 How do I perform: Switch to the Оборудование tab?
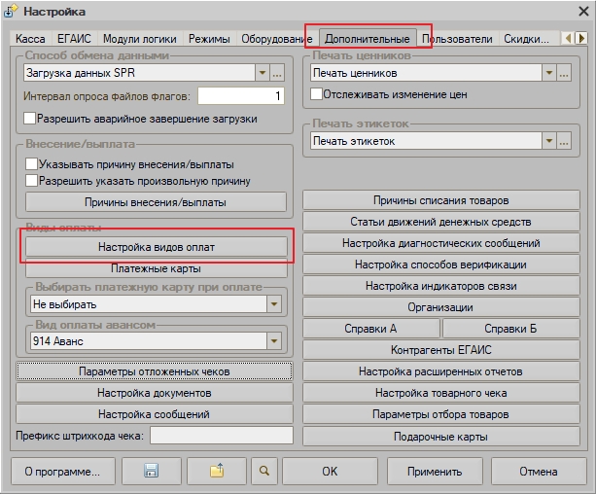276,40
